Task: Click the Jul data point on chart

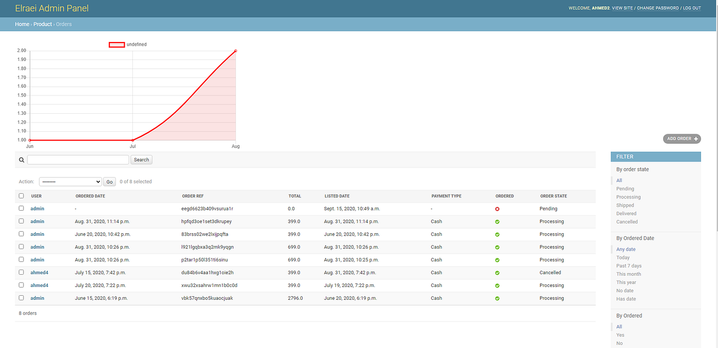Action: (x=133, y=140)
